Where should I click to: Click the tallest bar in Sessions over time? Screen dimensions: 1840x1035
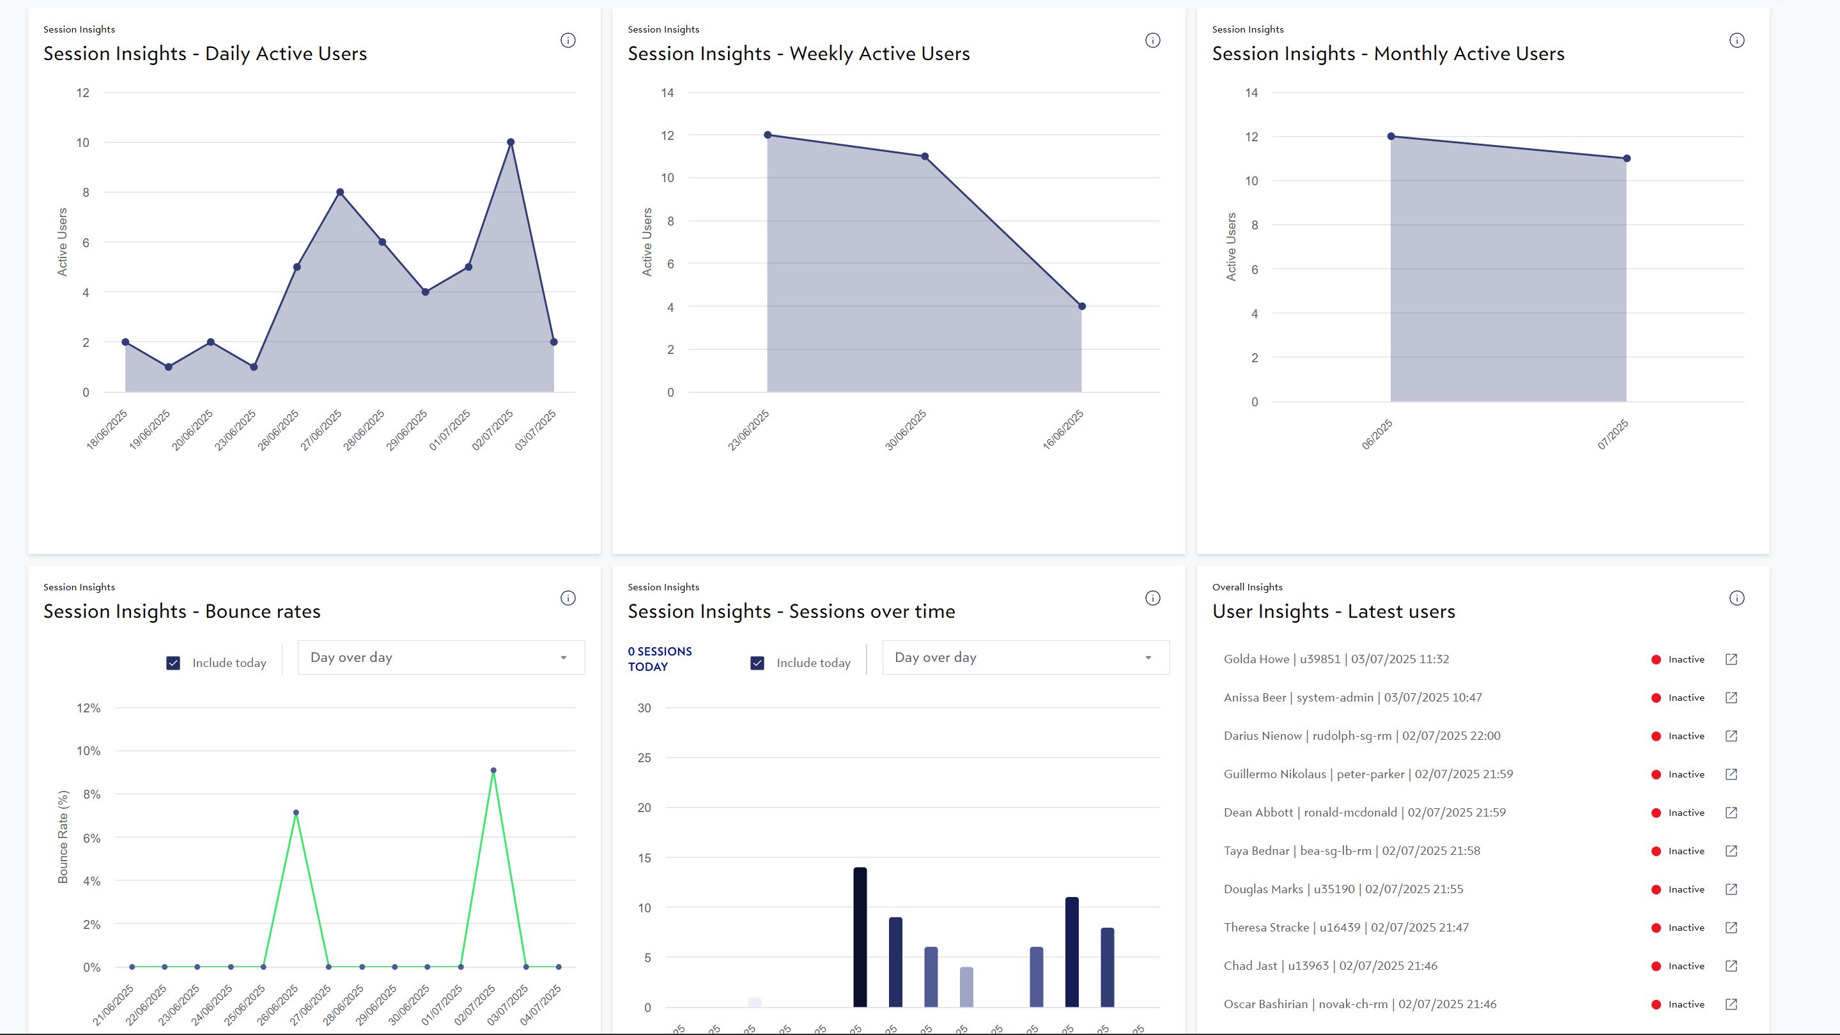860,937
